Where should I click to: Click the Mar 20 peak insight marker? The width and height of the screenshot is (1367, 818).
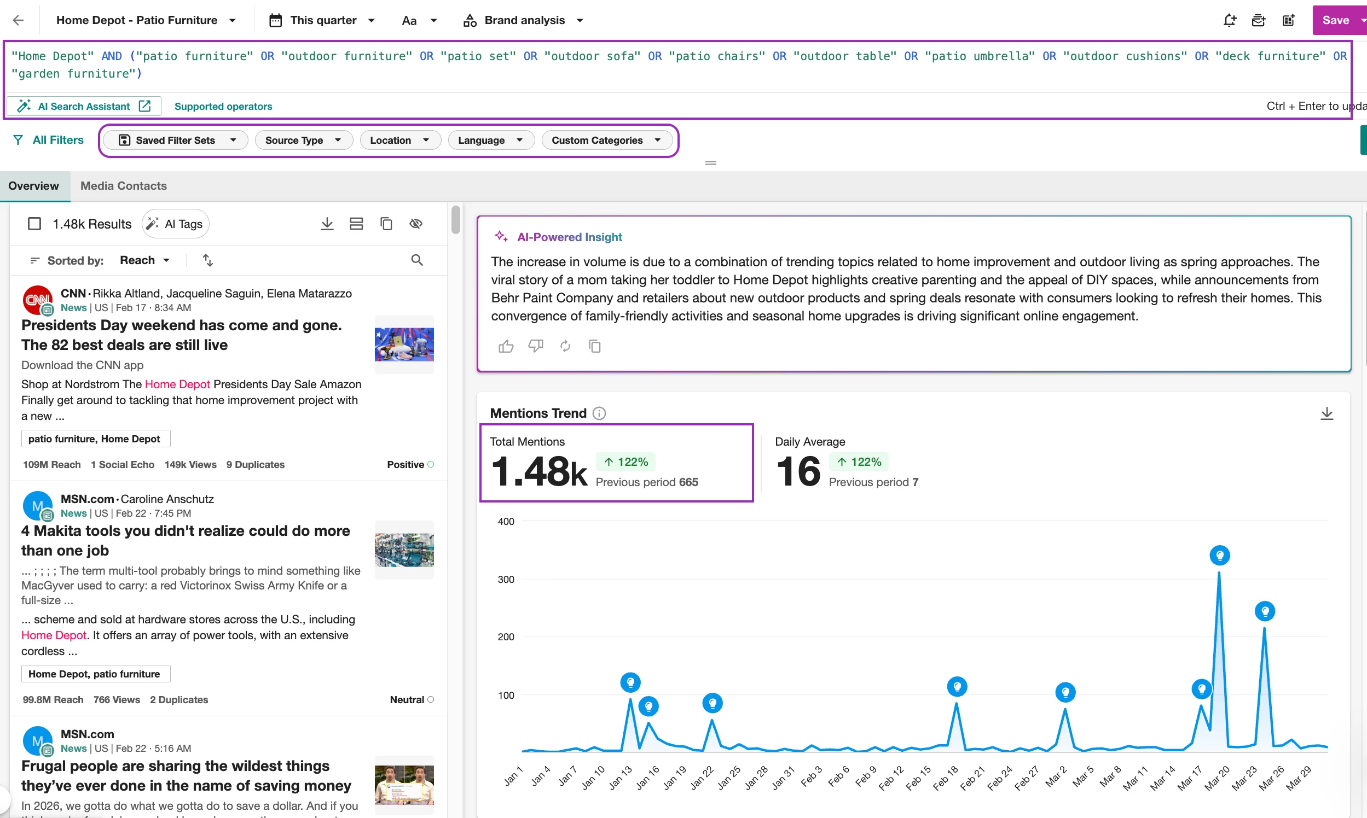coord(1219,556)
